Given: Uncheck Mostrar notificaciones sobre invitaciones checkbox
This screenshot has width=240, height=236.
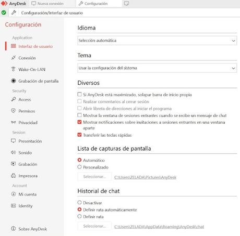Looking at the screenshot, I should 79,122.
